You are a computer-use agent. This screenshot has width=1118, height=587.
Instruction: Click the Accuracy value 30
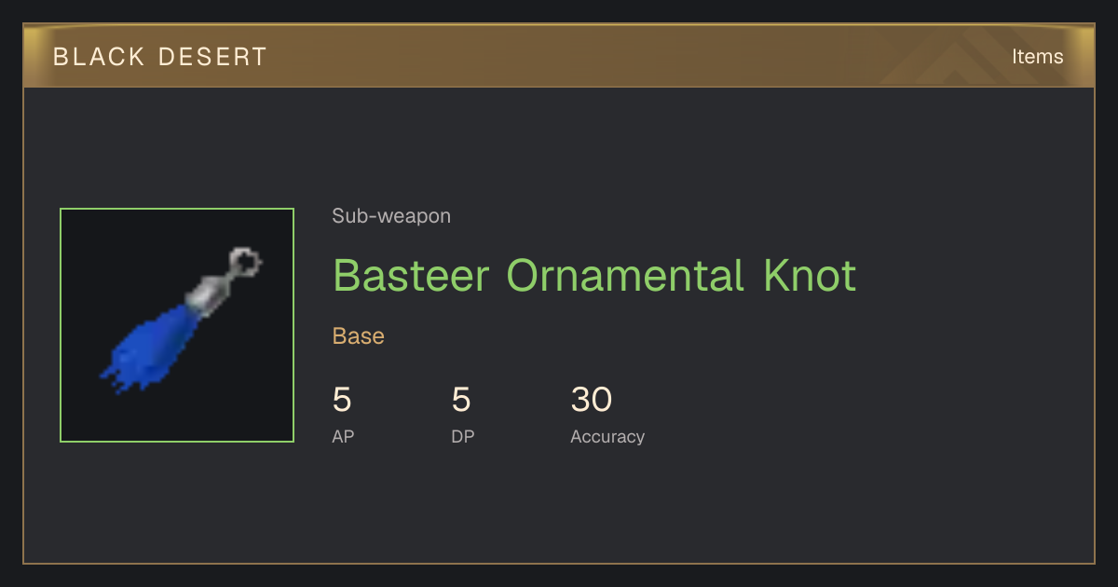click(x=592, y=400)
